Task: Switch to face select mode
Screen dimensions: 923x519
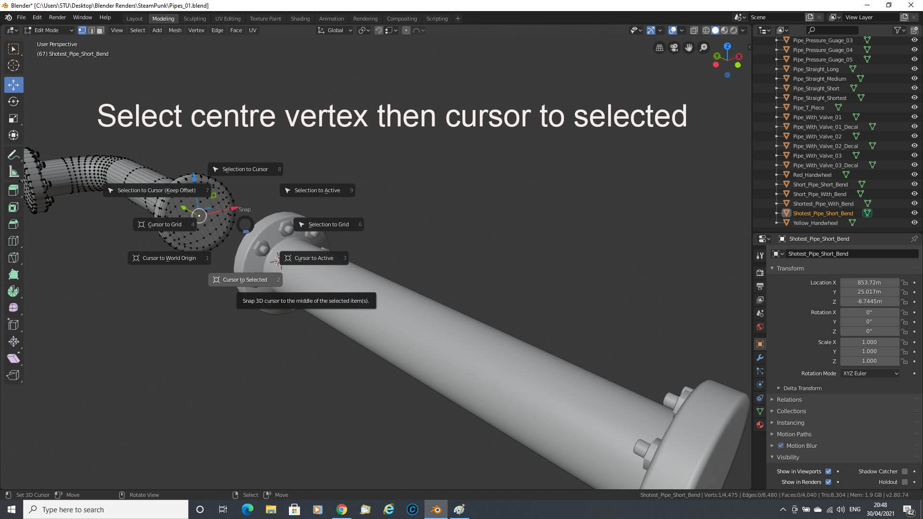Action: (100, 30)
